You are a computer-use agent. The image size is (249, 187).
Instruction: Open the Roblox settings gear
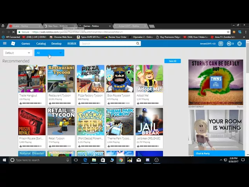point(240,44)
